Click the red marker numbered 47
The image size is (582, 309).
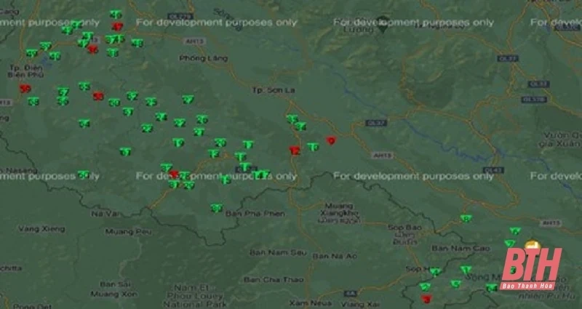tap(118, 27)
